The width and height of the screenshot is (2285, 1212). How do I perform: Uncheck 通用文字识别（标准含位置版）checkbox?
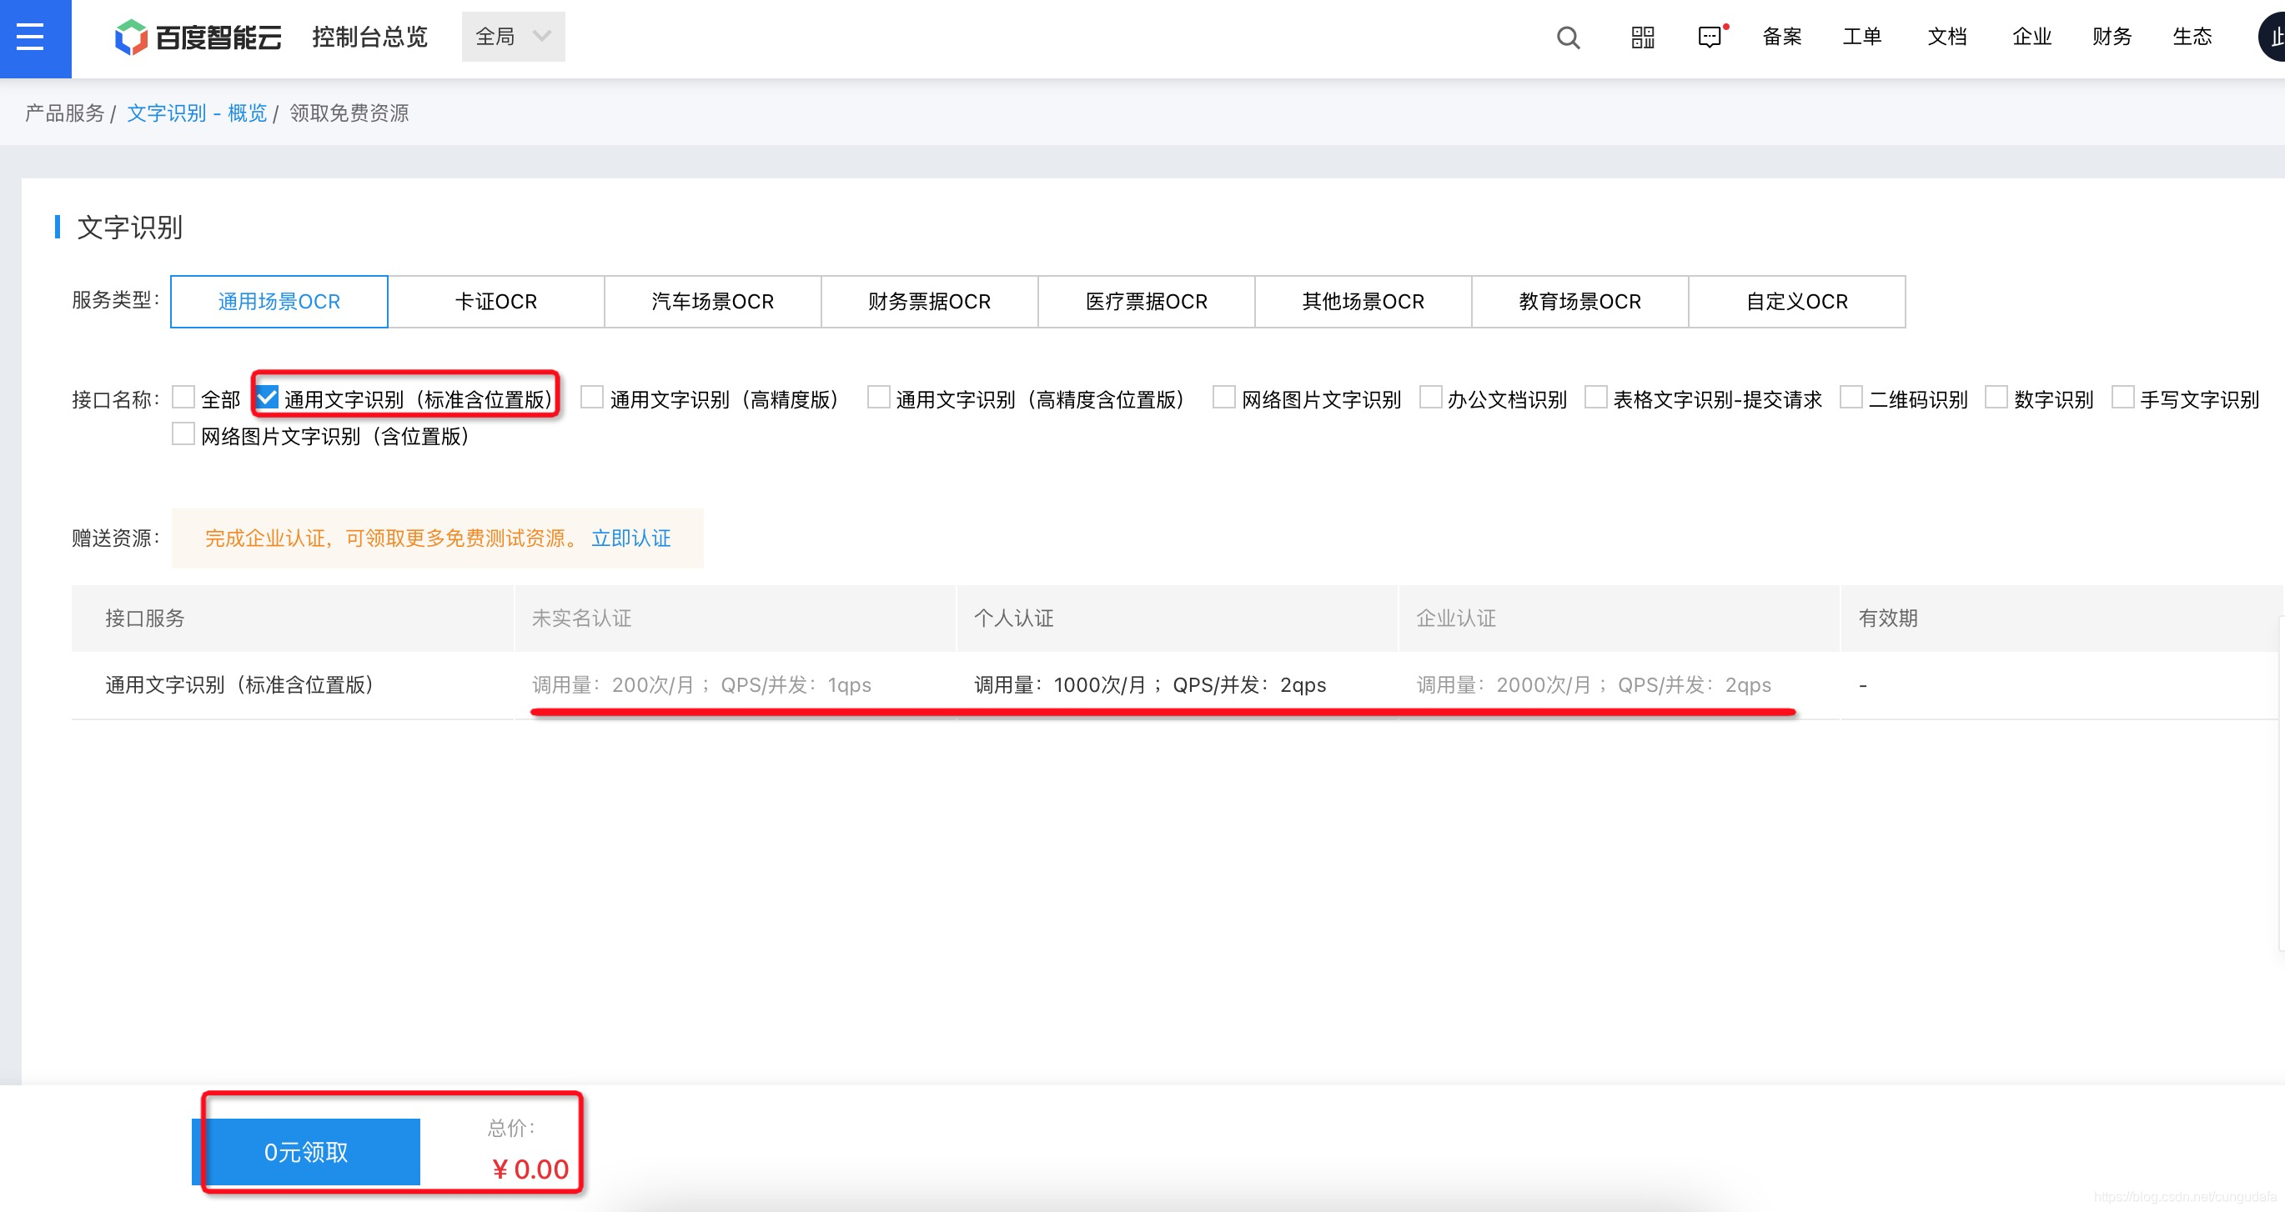pos(267,398)
